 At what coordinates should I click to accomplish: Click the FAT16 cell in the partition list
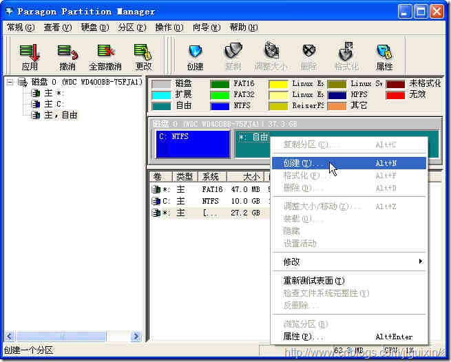tap(212, 189)
